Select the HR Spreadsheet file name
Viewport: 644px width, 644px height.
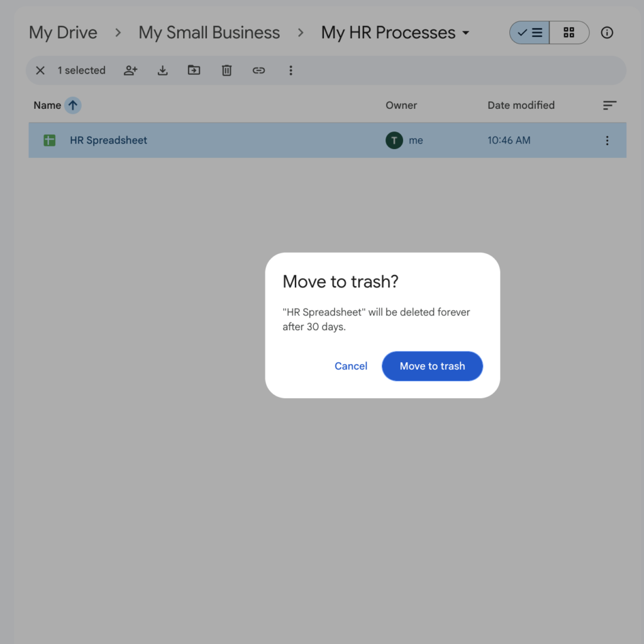(108, 140)
